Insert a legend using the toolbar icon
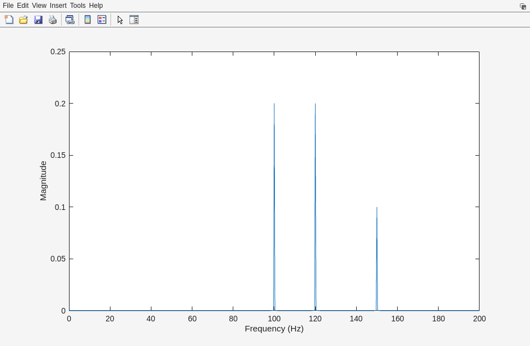Viewport: 530px width, 346px height. (102, 20)
